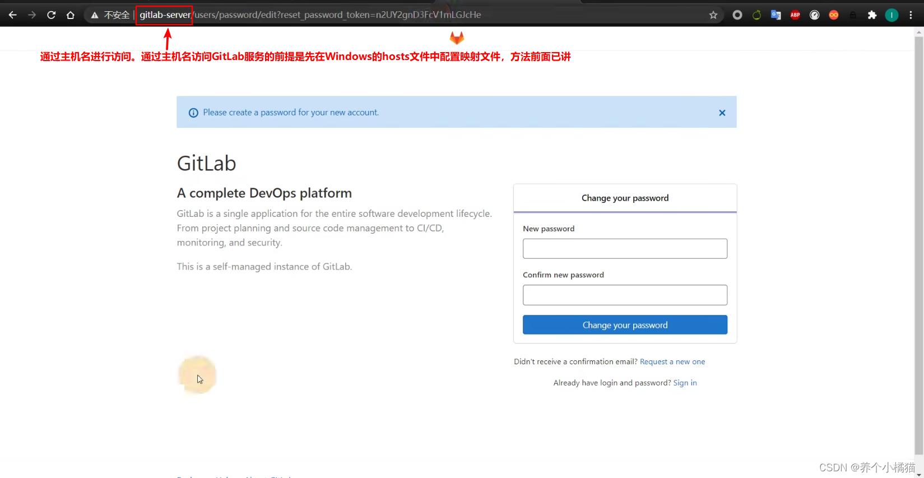Click the GitLab fox logo
This screenshot has height=478, width=924.
(457, 38)
